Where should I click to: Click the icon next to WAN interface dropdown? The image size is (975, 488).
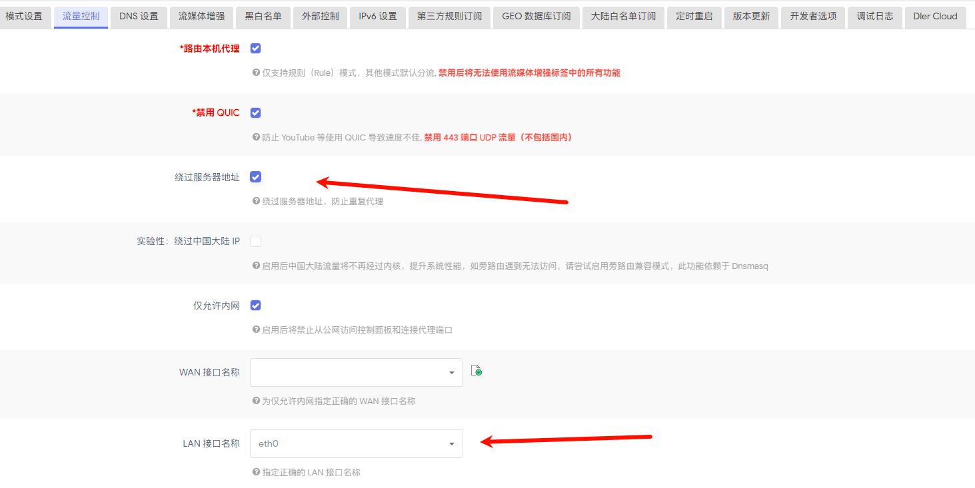tap(477, 371)
